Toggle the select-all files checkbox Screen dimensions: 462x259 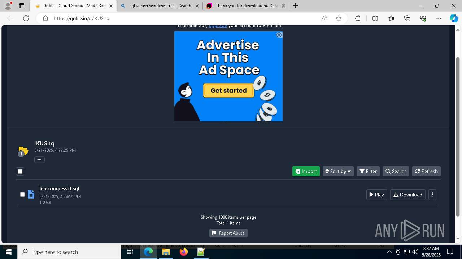pos(20,172)
